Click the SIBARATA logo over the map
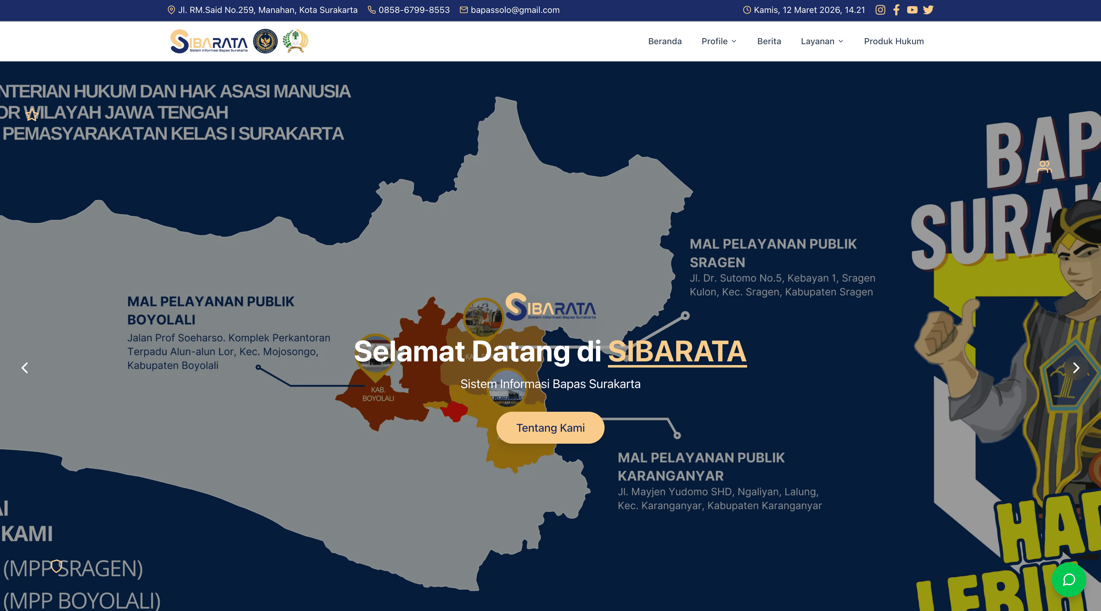This screenshot has height=611, width=1101. point(550,306)
